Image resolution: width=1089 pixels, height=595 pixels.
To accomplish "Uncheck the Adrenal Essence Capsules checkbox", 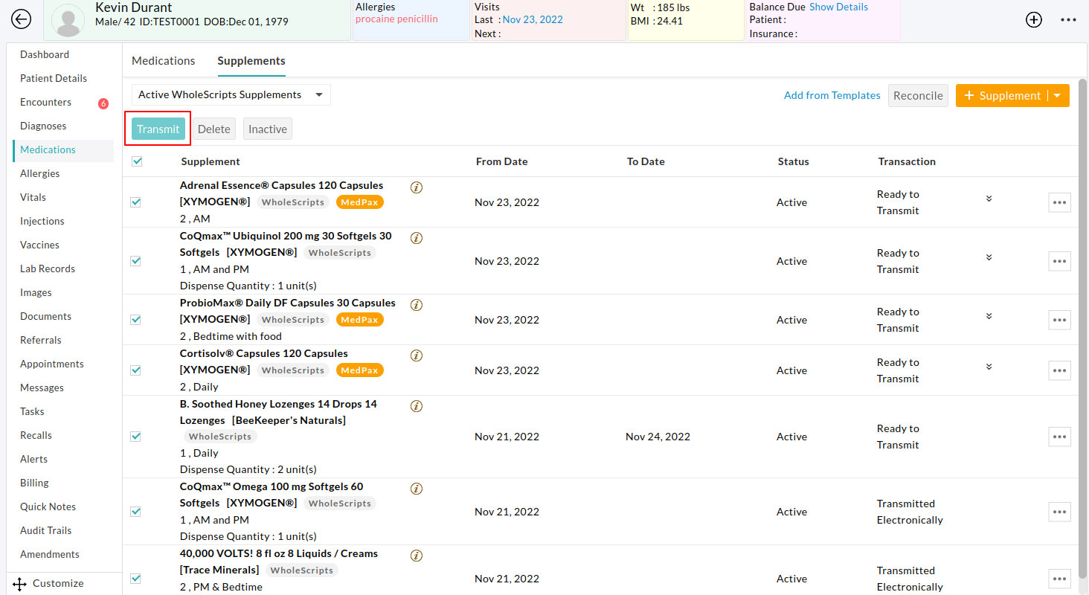I will 136,202.
